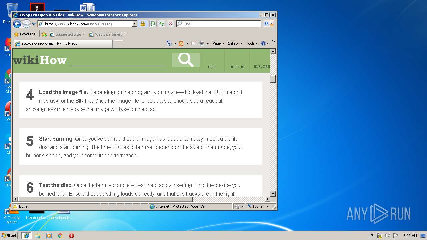
Task: Expand the feeds dropdown arrow
Action: pos(187,43)
